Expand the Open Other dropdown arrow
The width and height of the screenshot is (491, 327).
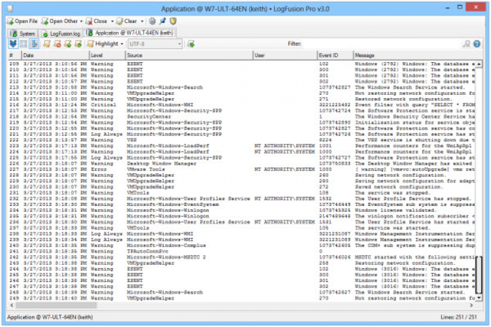(x=81, y=22)
